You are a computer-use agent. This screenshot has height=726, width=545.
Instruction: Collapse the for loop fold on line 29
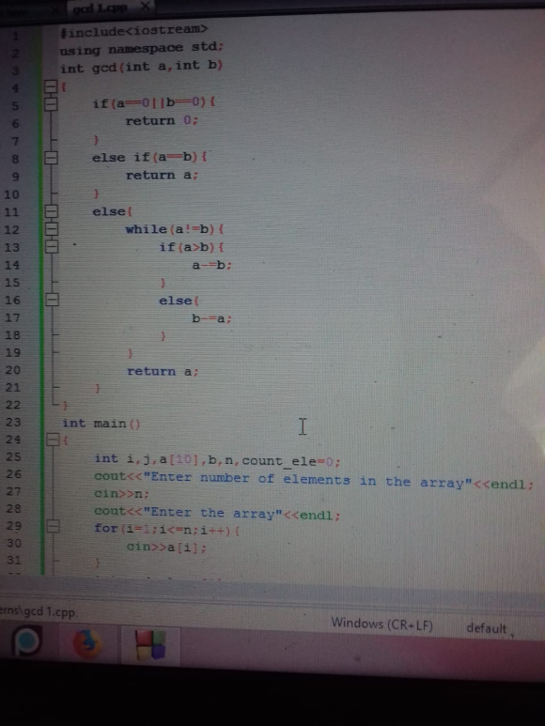[x=53, y=526]
